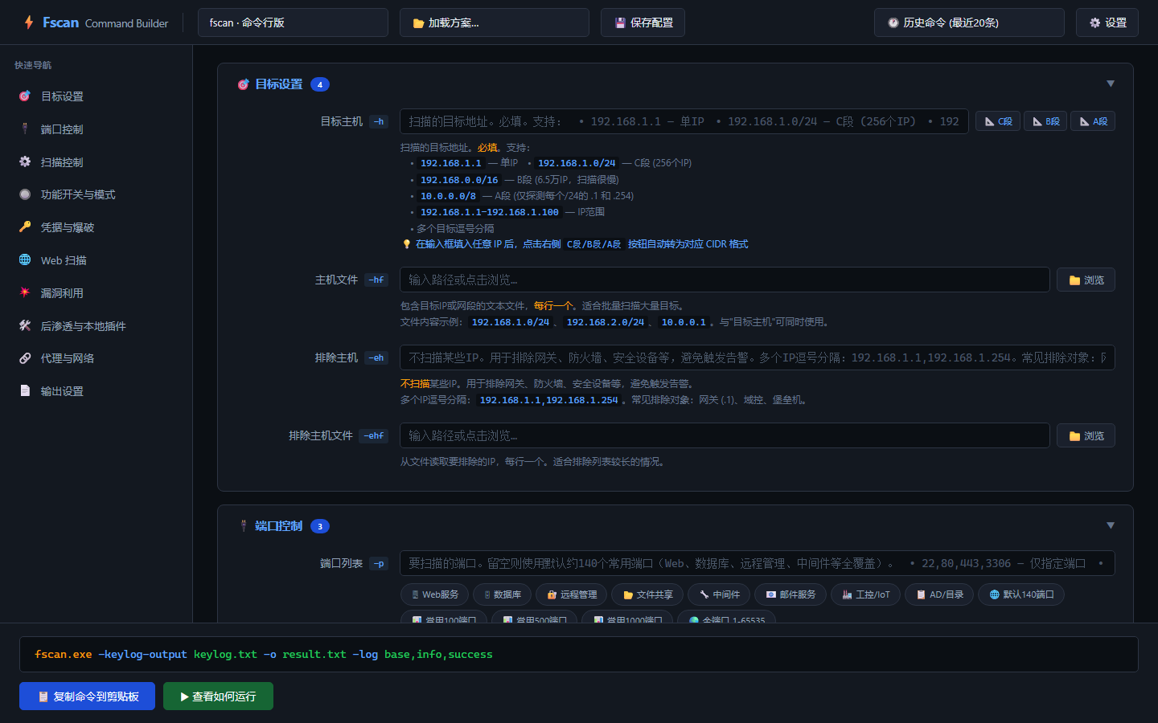Viewport: 1158px width, 723px height.
Task: Click the 目标主机 address input field
Action: tap(684, 121)
